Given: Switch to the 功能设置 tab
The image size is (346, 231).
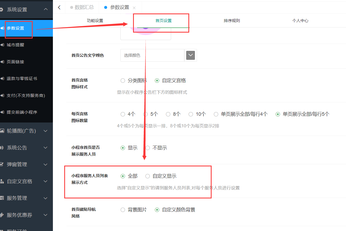Looking at the screenshot, I should [95, 21].
